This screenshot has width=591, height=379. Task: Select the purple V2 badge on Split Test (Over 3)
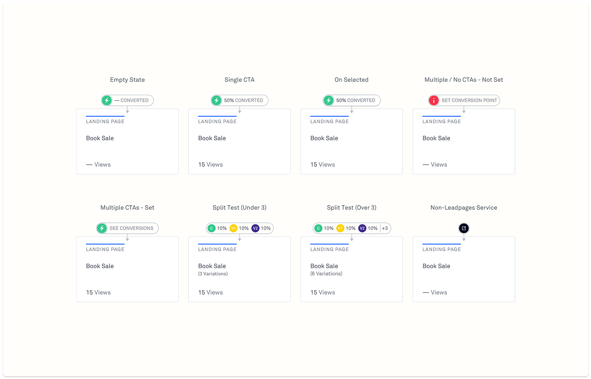click(362, 228)
